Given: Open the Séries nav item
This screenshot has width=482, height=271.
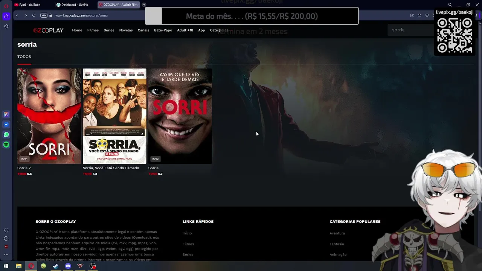Looking at the screenshot, I should (x=109, y=30).
